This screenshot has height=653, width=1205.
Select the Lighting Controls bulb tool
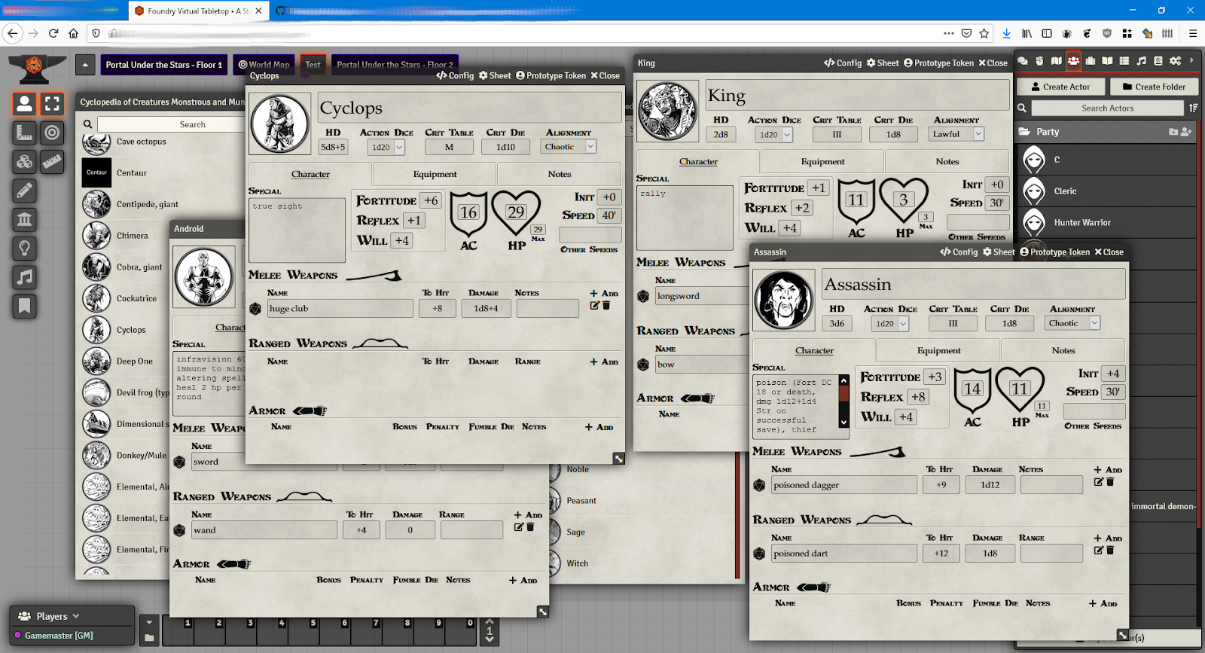[x=24, y=248]
